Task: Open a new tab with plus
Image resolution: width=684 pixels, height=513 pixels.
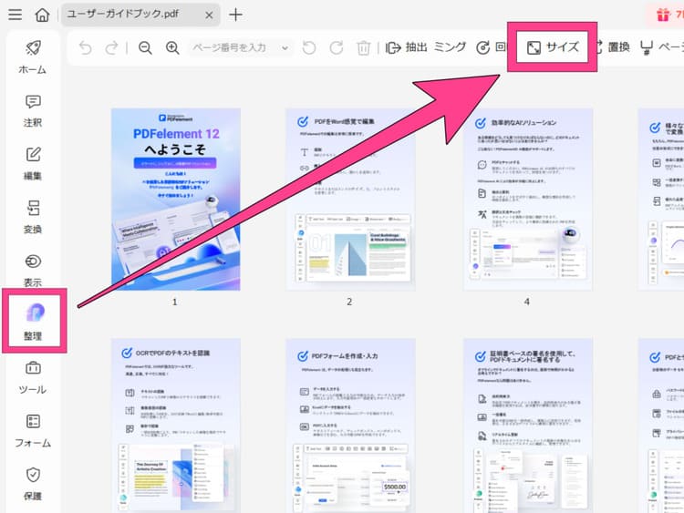Action: pyautogui.click(x=235, y=15)
